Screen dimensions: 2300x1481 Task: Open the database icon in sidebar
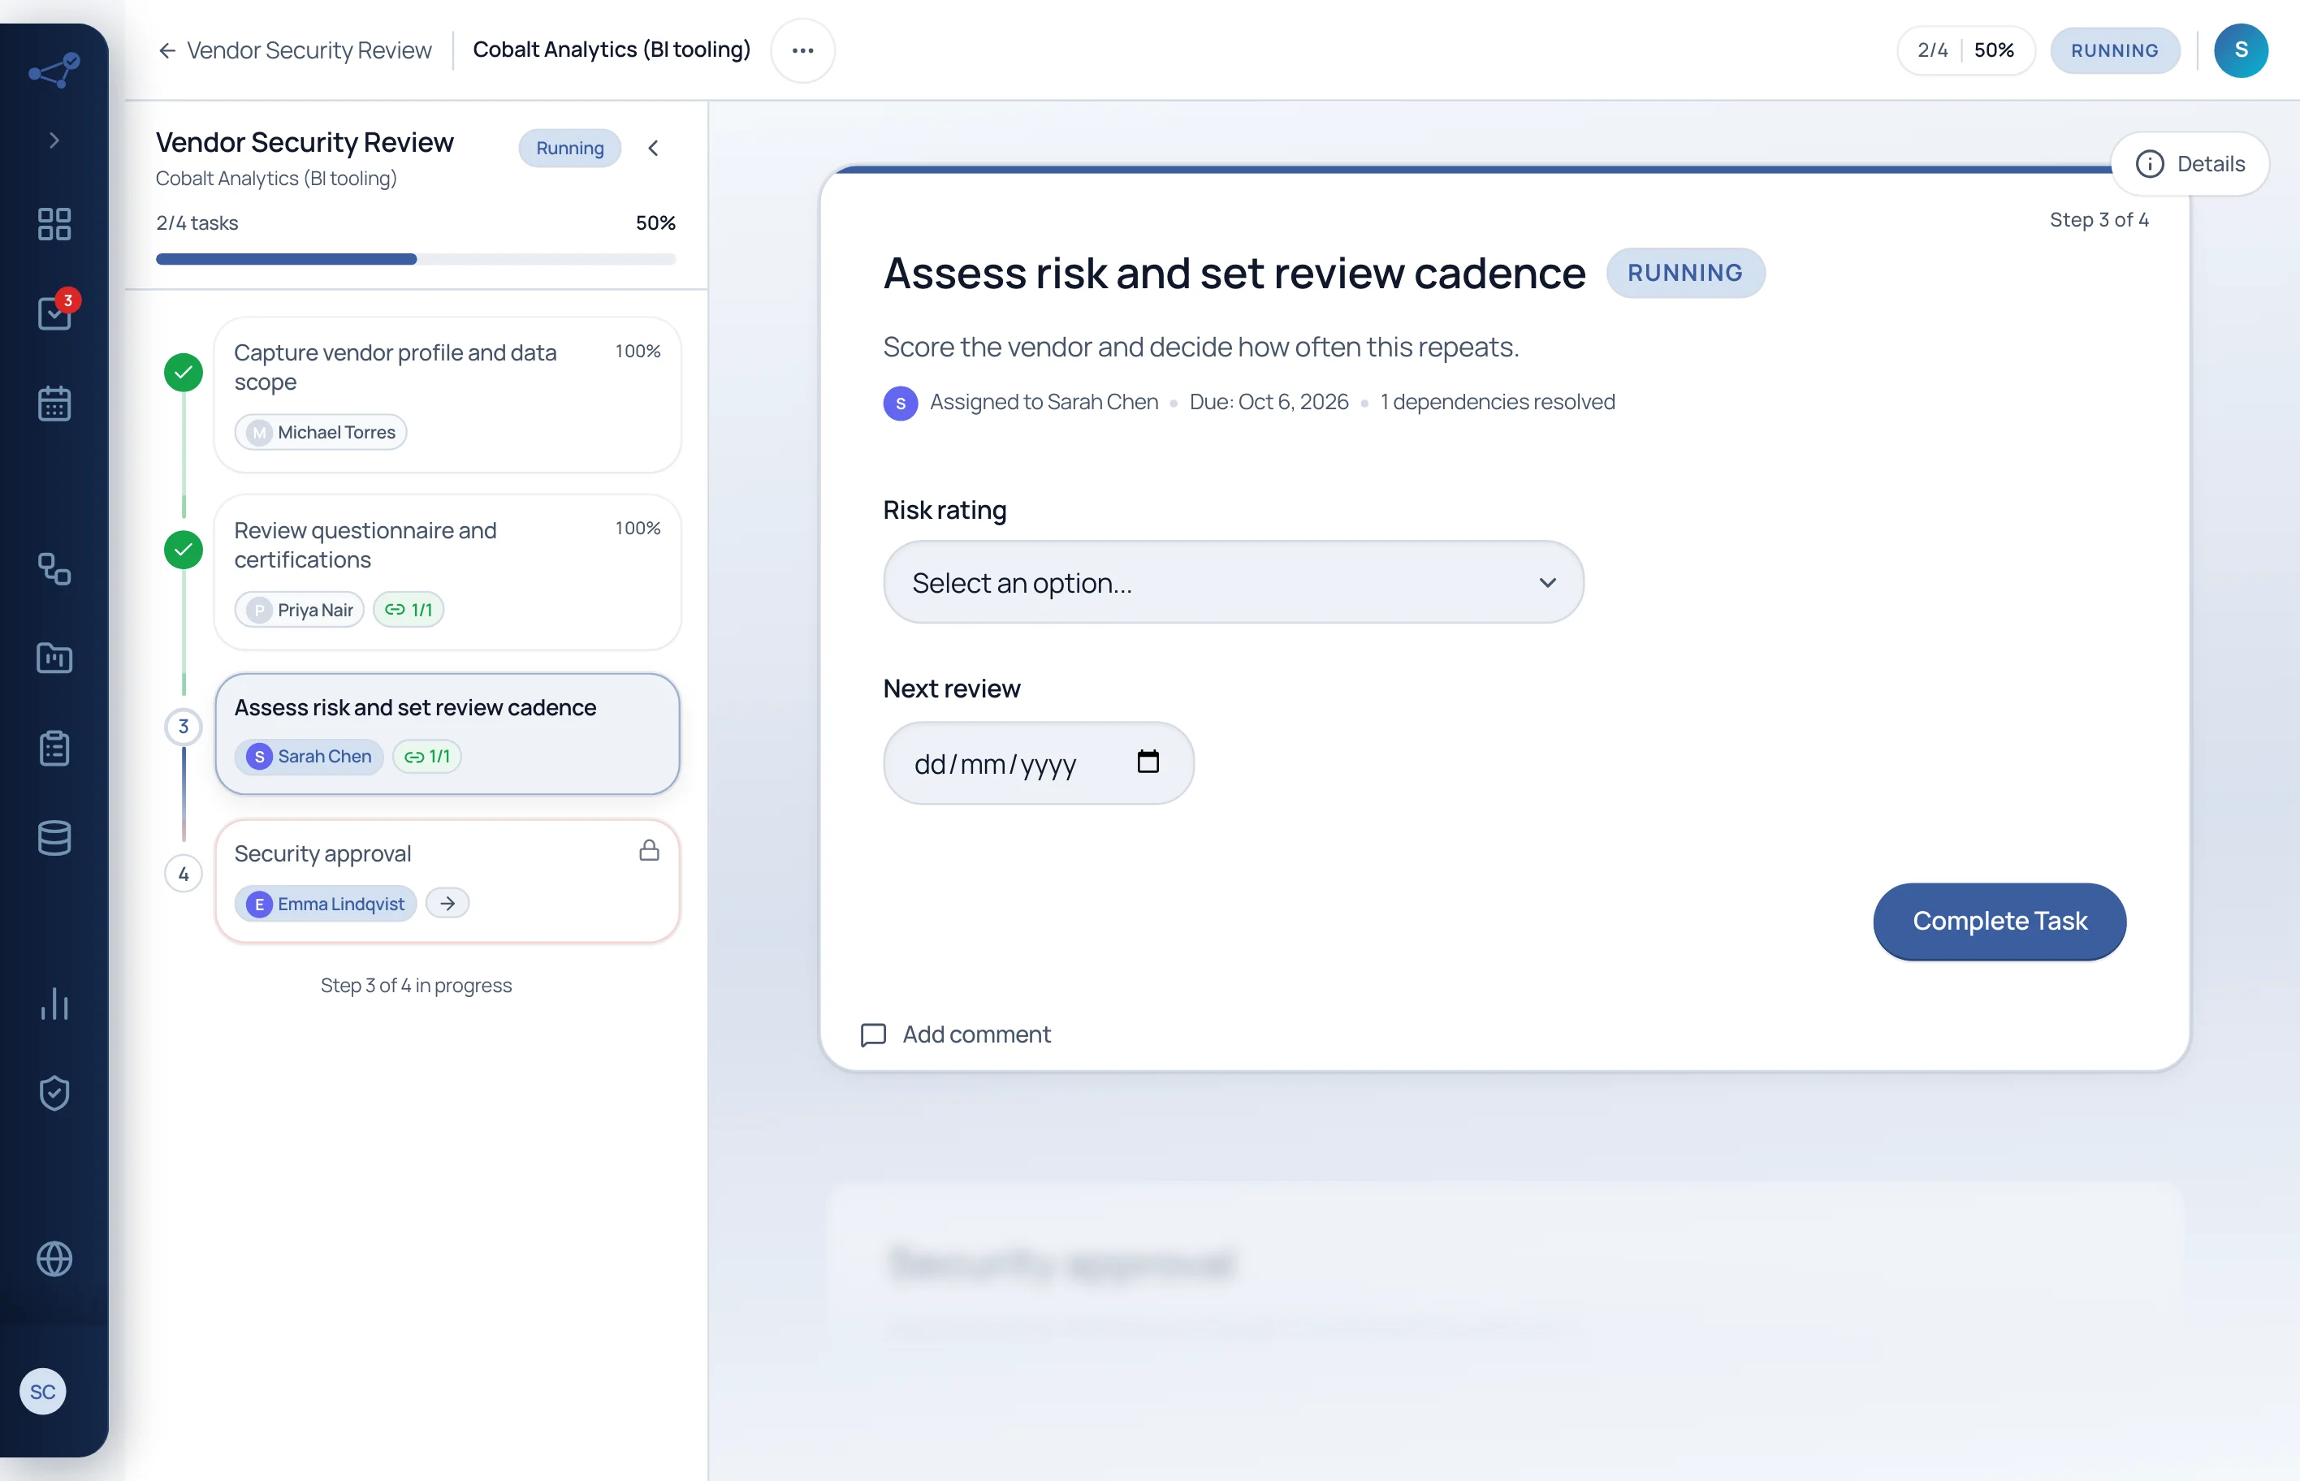pyautogui.click(x=54, y=838)
